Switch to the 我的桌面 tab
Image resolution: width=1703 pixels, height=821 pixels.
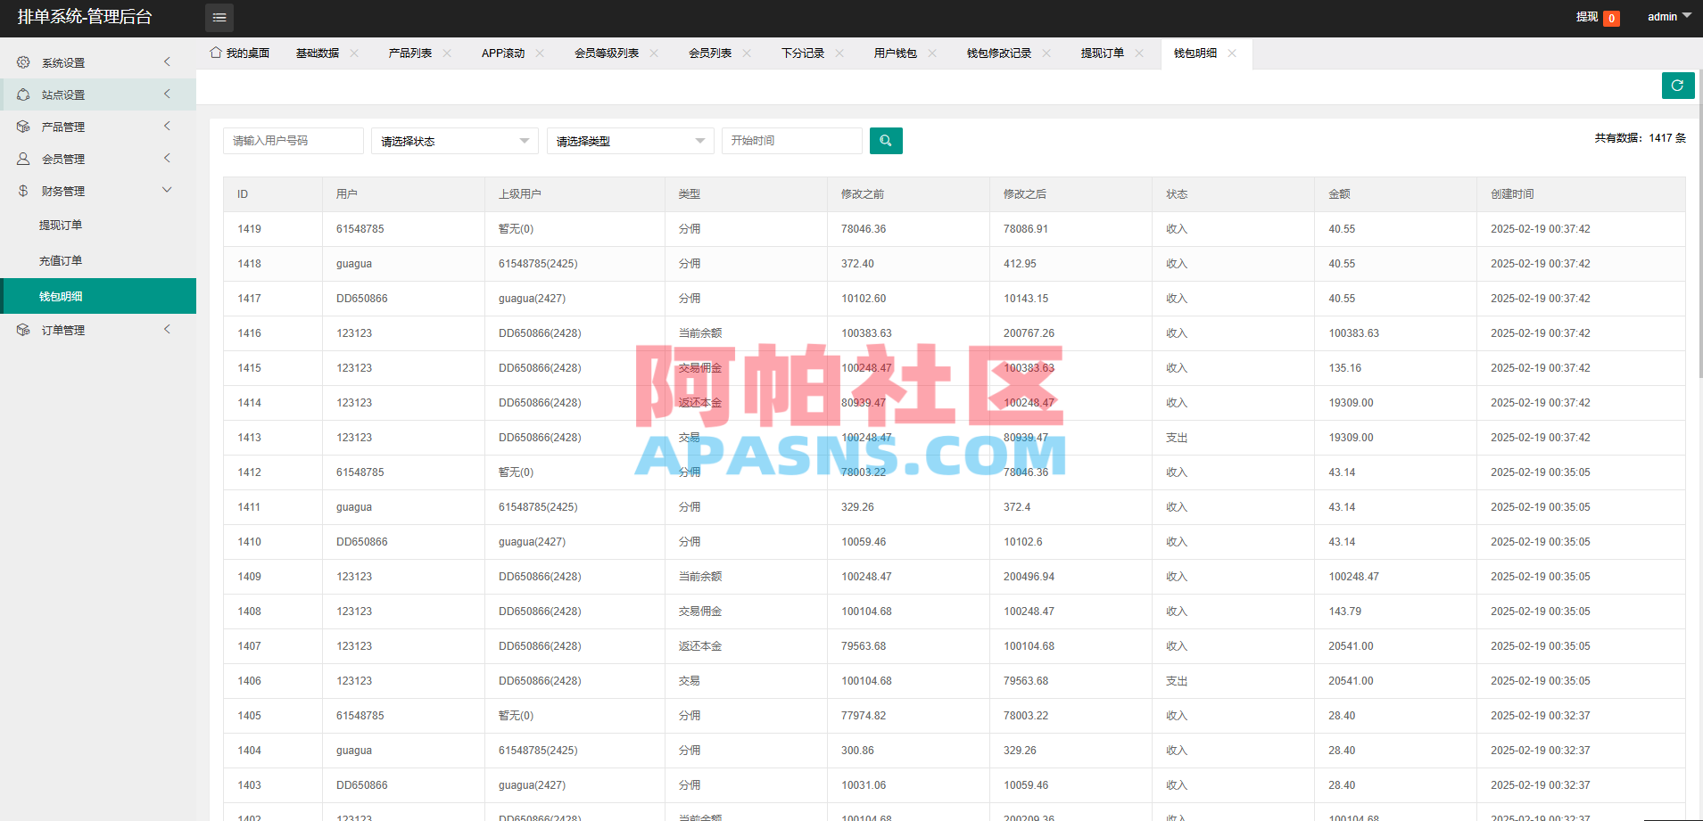[238, 53]
